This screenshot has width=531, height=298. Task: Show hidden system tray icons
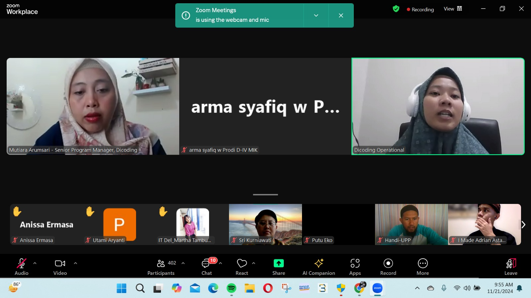417,288
